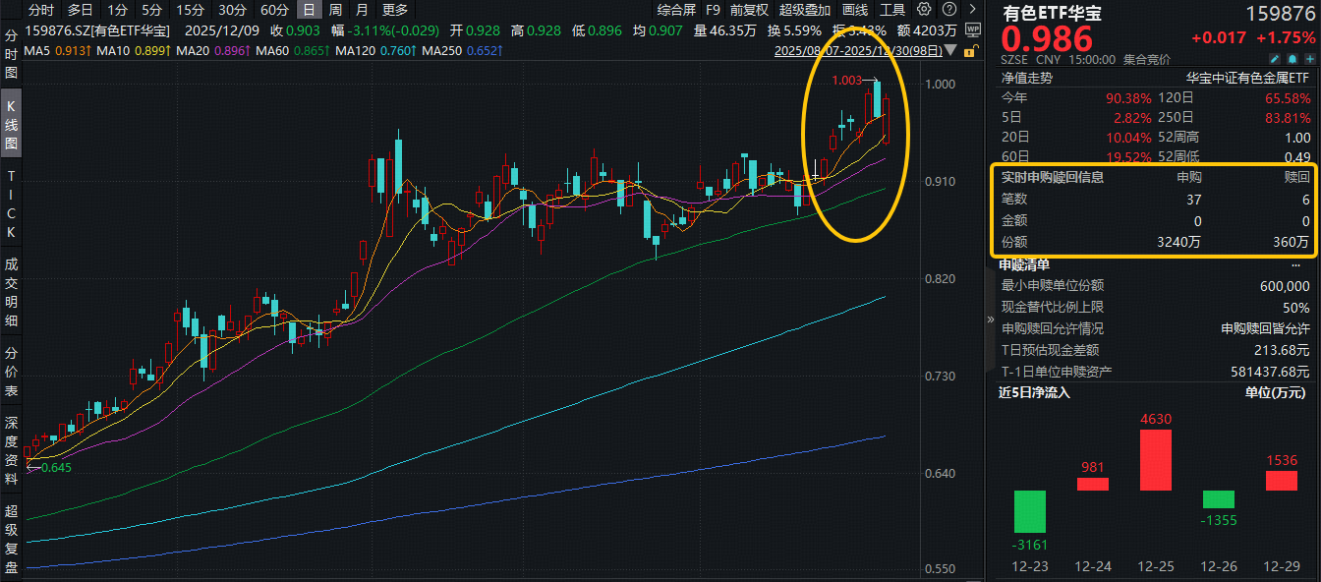Screen dimensions: 1321x582
Task: Click the help question mark icon
Action: [x=950, y=10]
